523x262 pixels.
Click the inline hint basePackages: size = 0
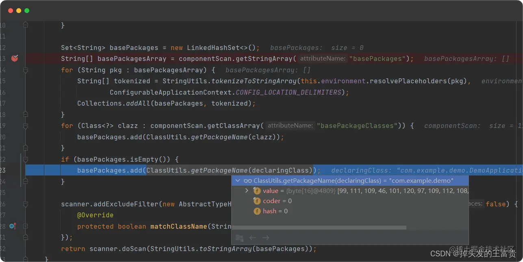[x=317, y=48]
